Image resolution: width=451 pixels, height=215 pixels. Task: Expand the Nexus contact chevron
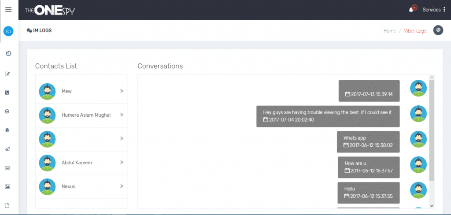122,186
